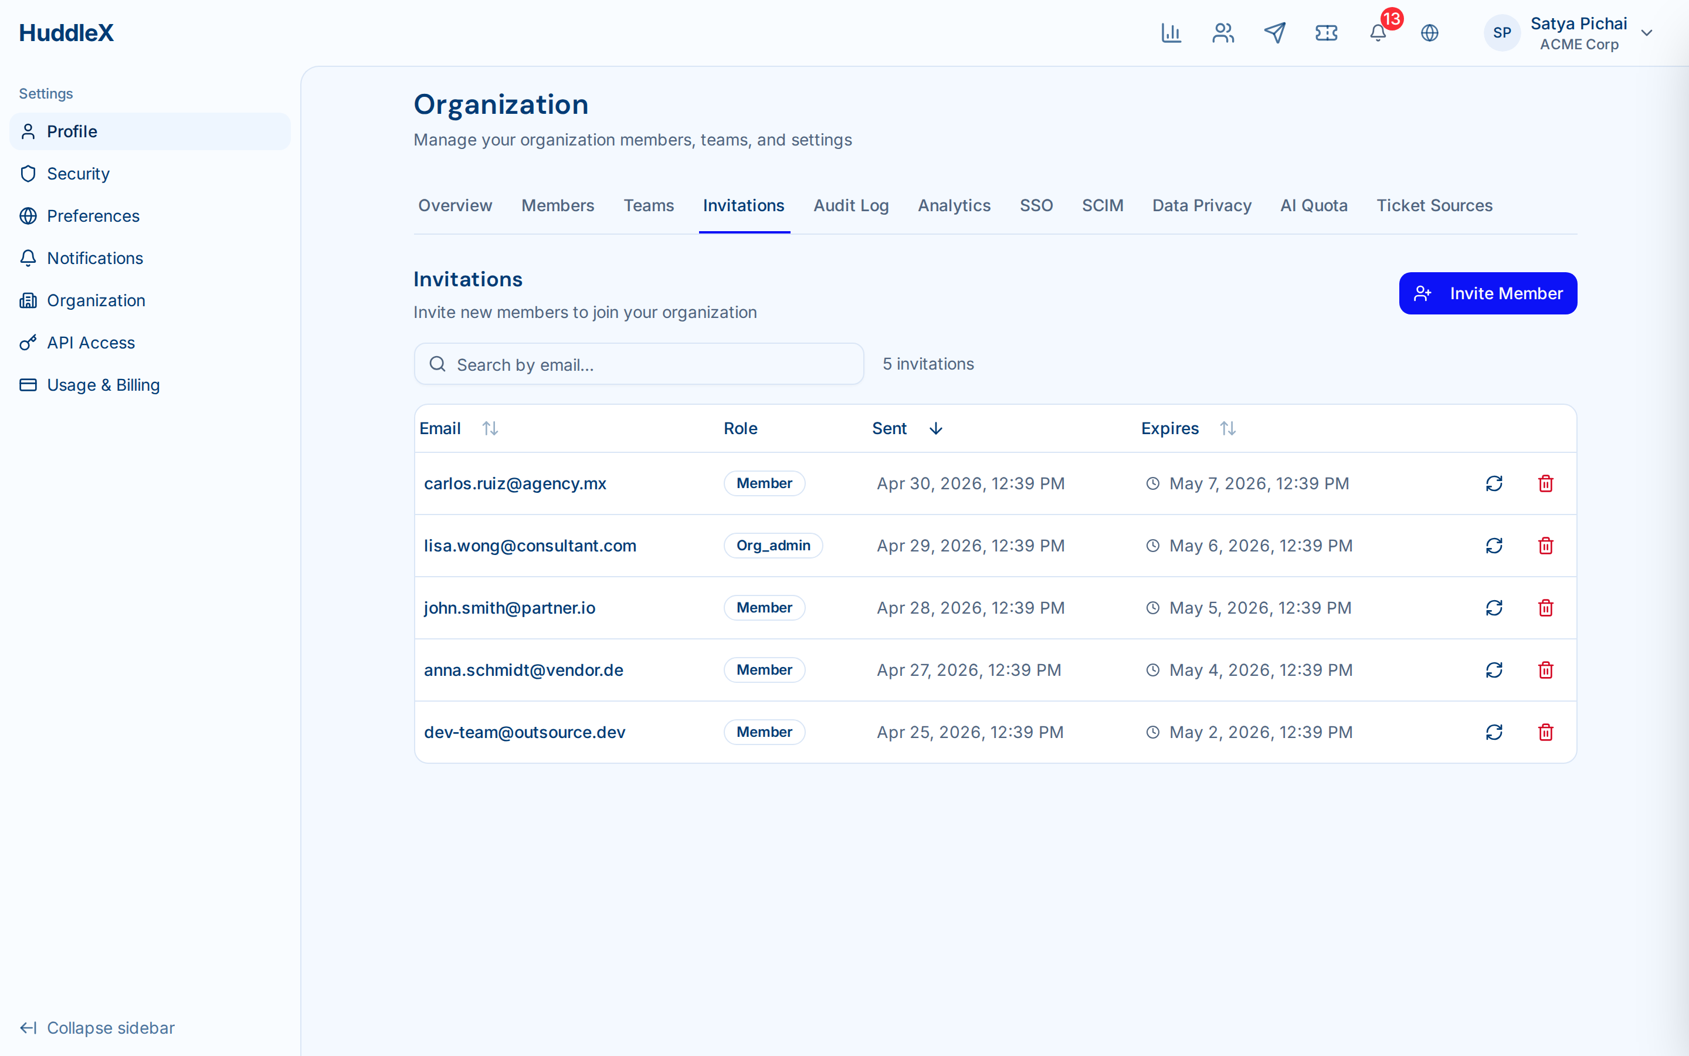
Task: Click Member badge for carlos.ruiz@agency.mx
Action: [764, 483]
